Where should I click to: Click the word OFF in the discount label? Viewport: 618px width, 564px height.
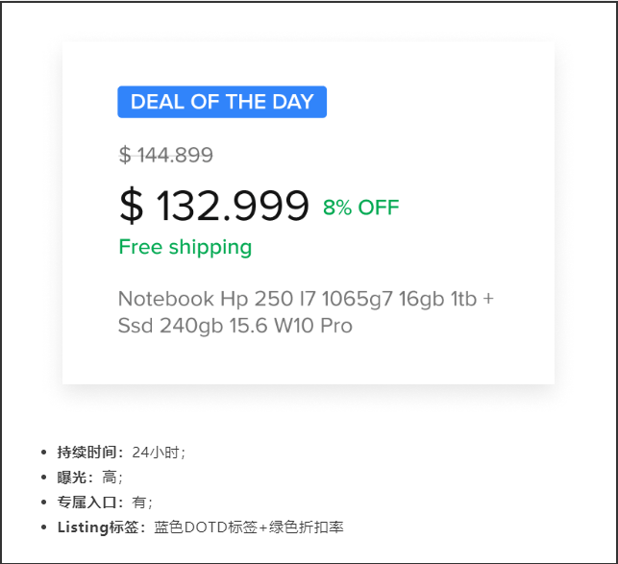coord(379,208)
